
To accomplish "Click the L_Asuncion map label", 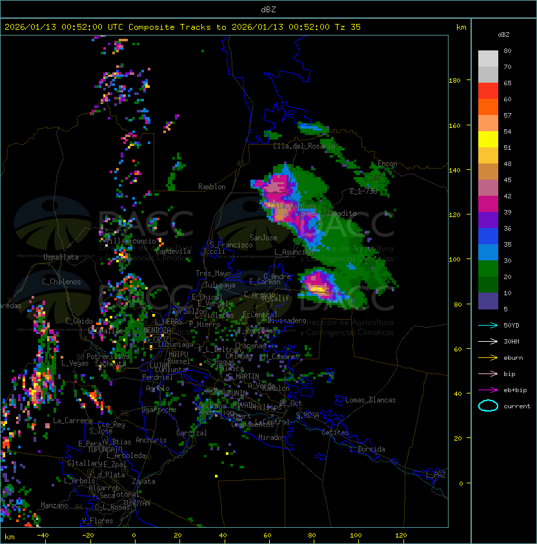I will [294, 252].
